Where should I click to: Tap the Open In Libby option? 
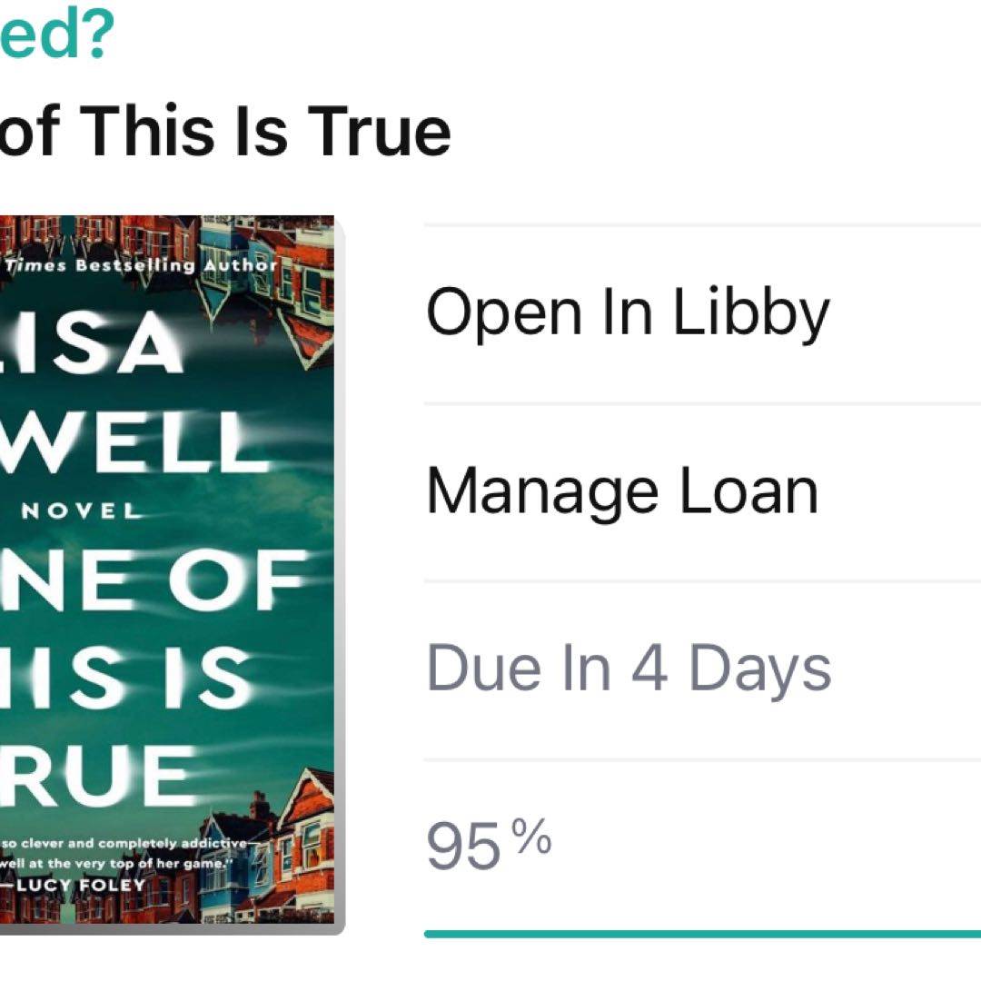(627, 313)
